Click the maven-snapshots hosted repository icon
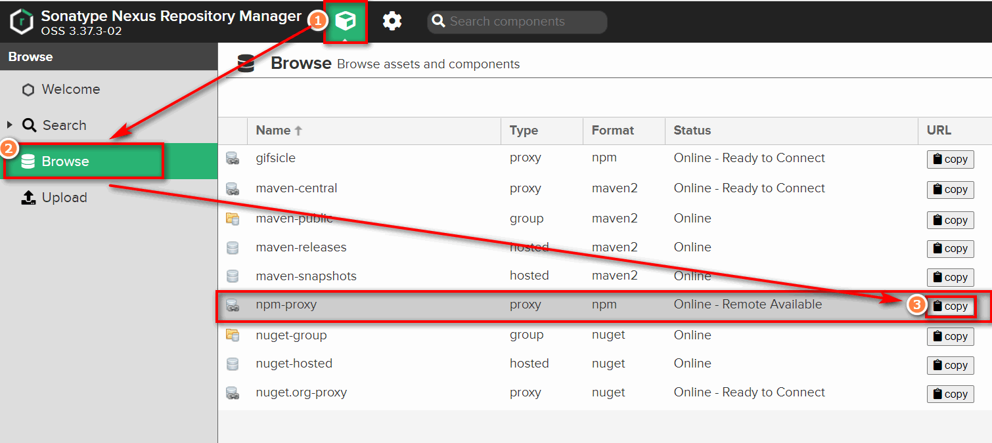This screenshot has width=992, height=443. click(233, 276)
